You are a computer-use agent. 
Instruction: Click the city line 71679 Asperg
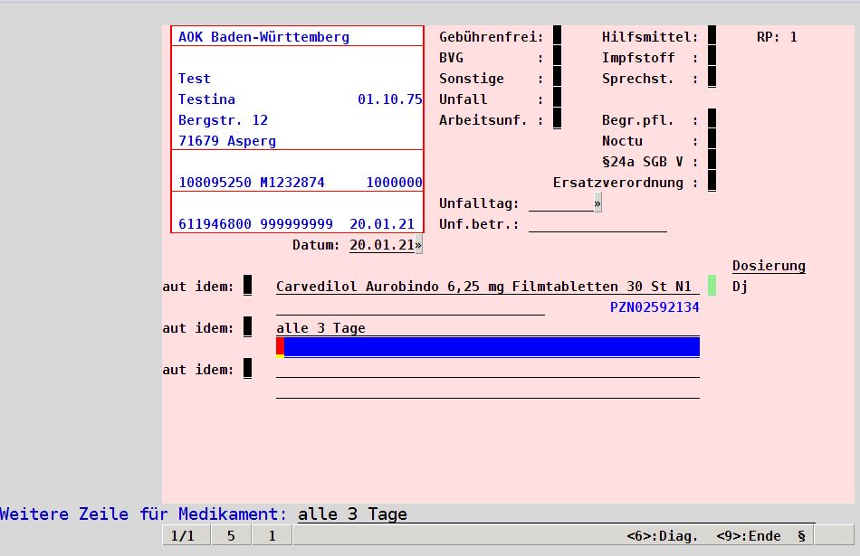(227, 141)
